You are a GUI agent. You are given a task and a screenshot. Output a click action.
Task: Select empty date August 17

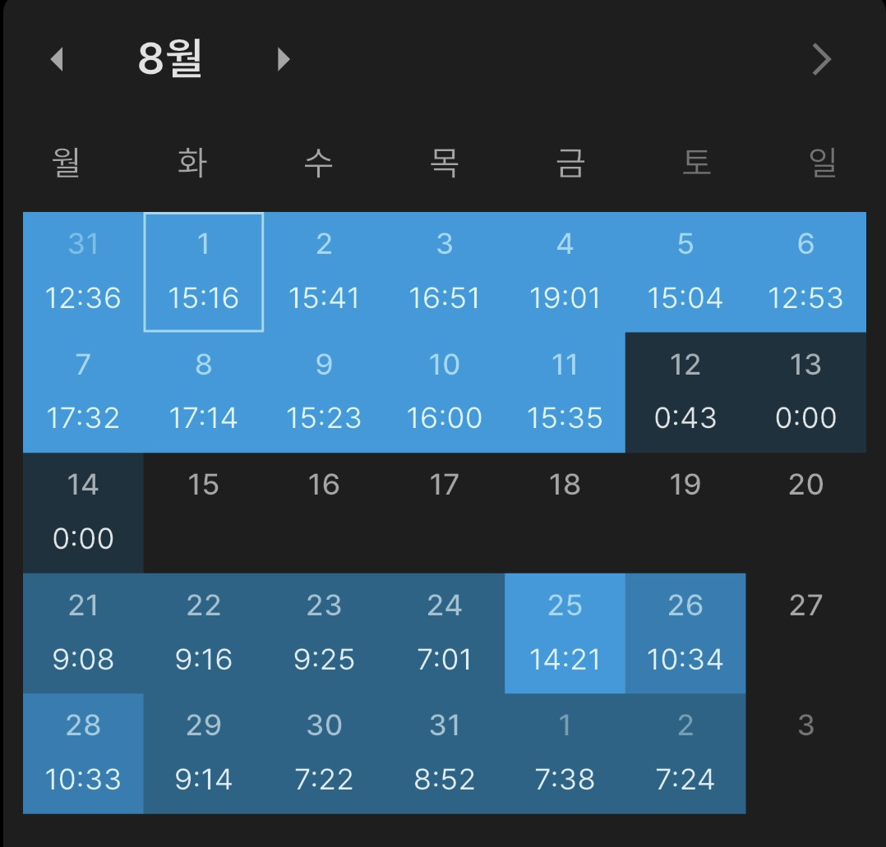tap(444, 513)
